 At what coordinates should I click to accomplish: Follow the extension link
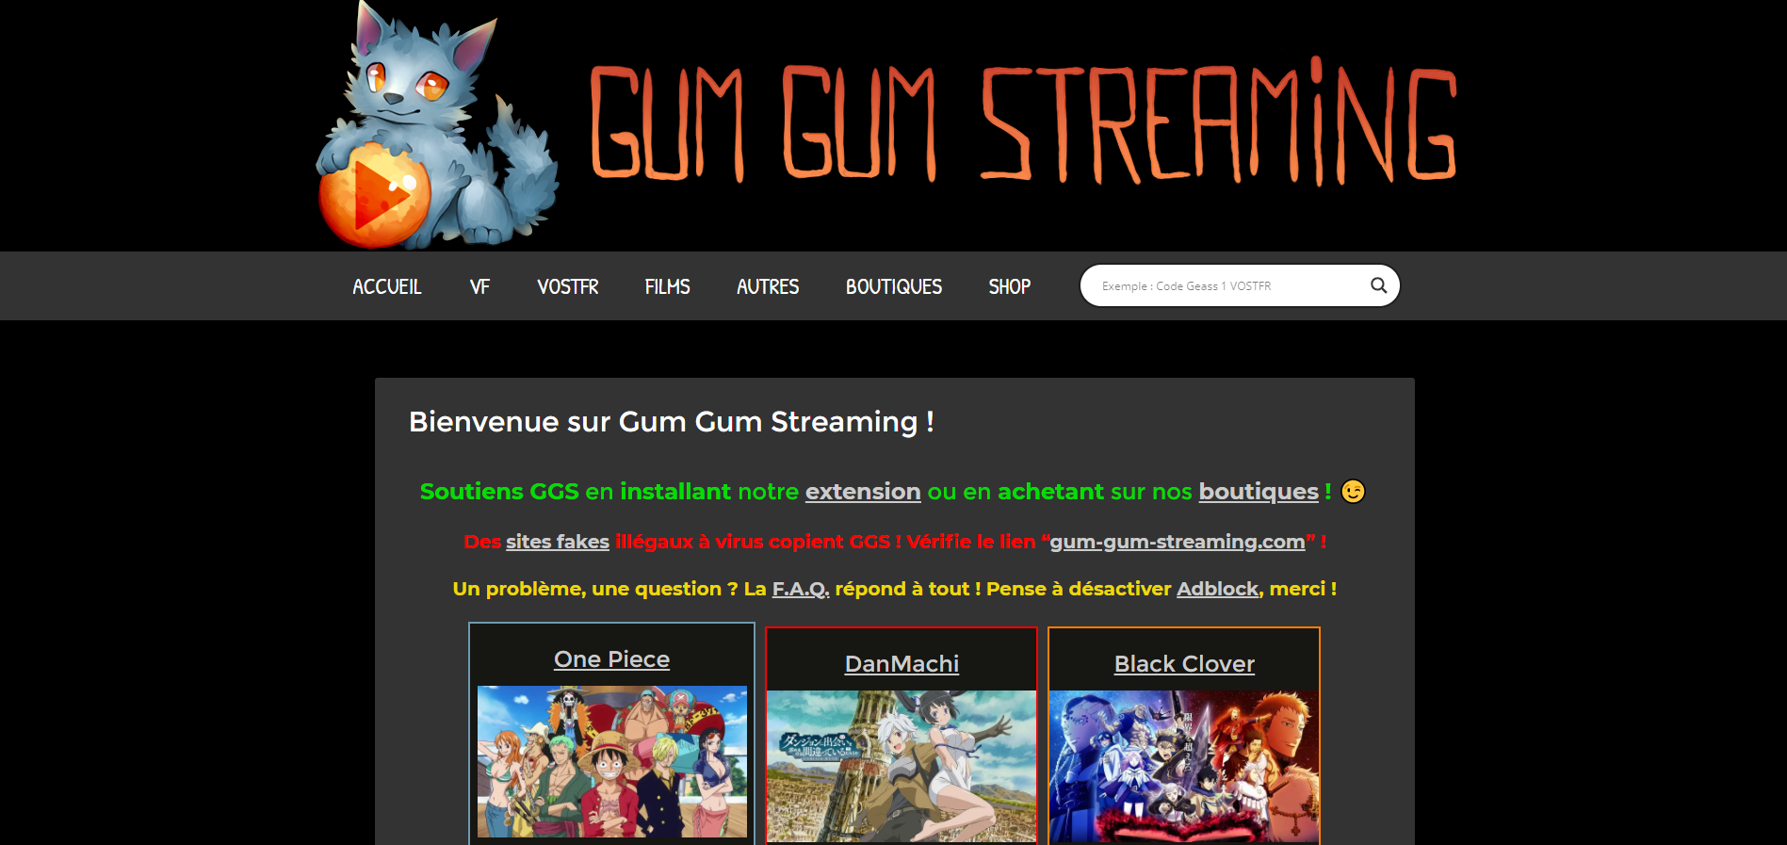pos(863,492)
